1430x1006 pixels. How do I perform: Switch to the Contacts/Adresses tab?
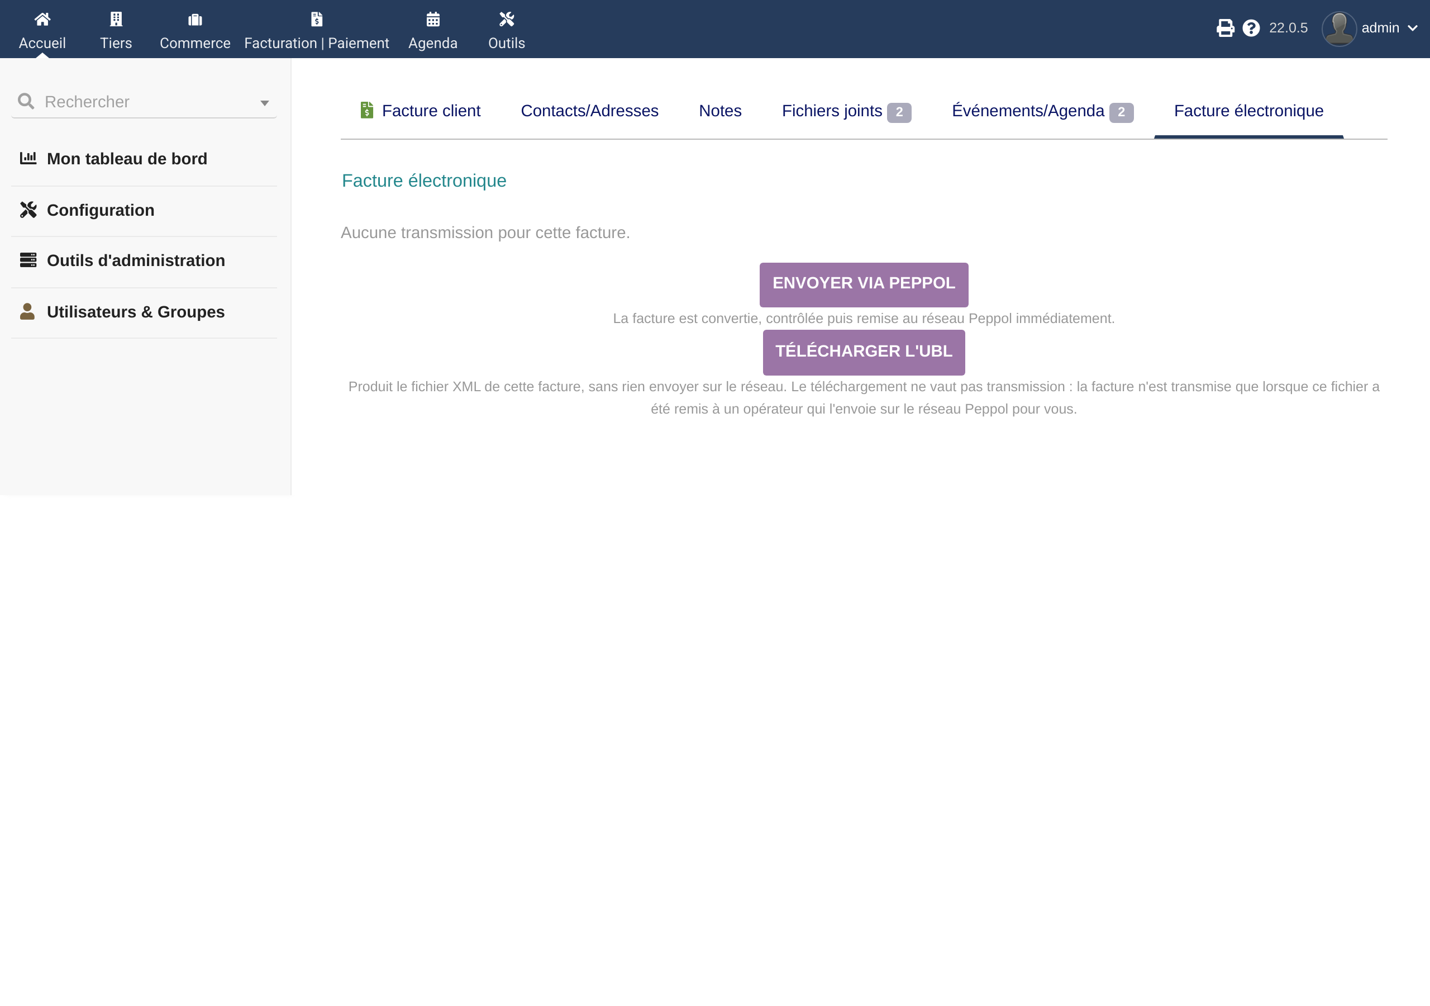[589, 111]
